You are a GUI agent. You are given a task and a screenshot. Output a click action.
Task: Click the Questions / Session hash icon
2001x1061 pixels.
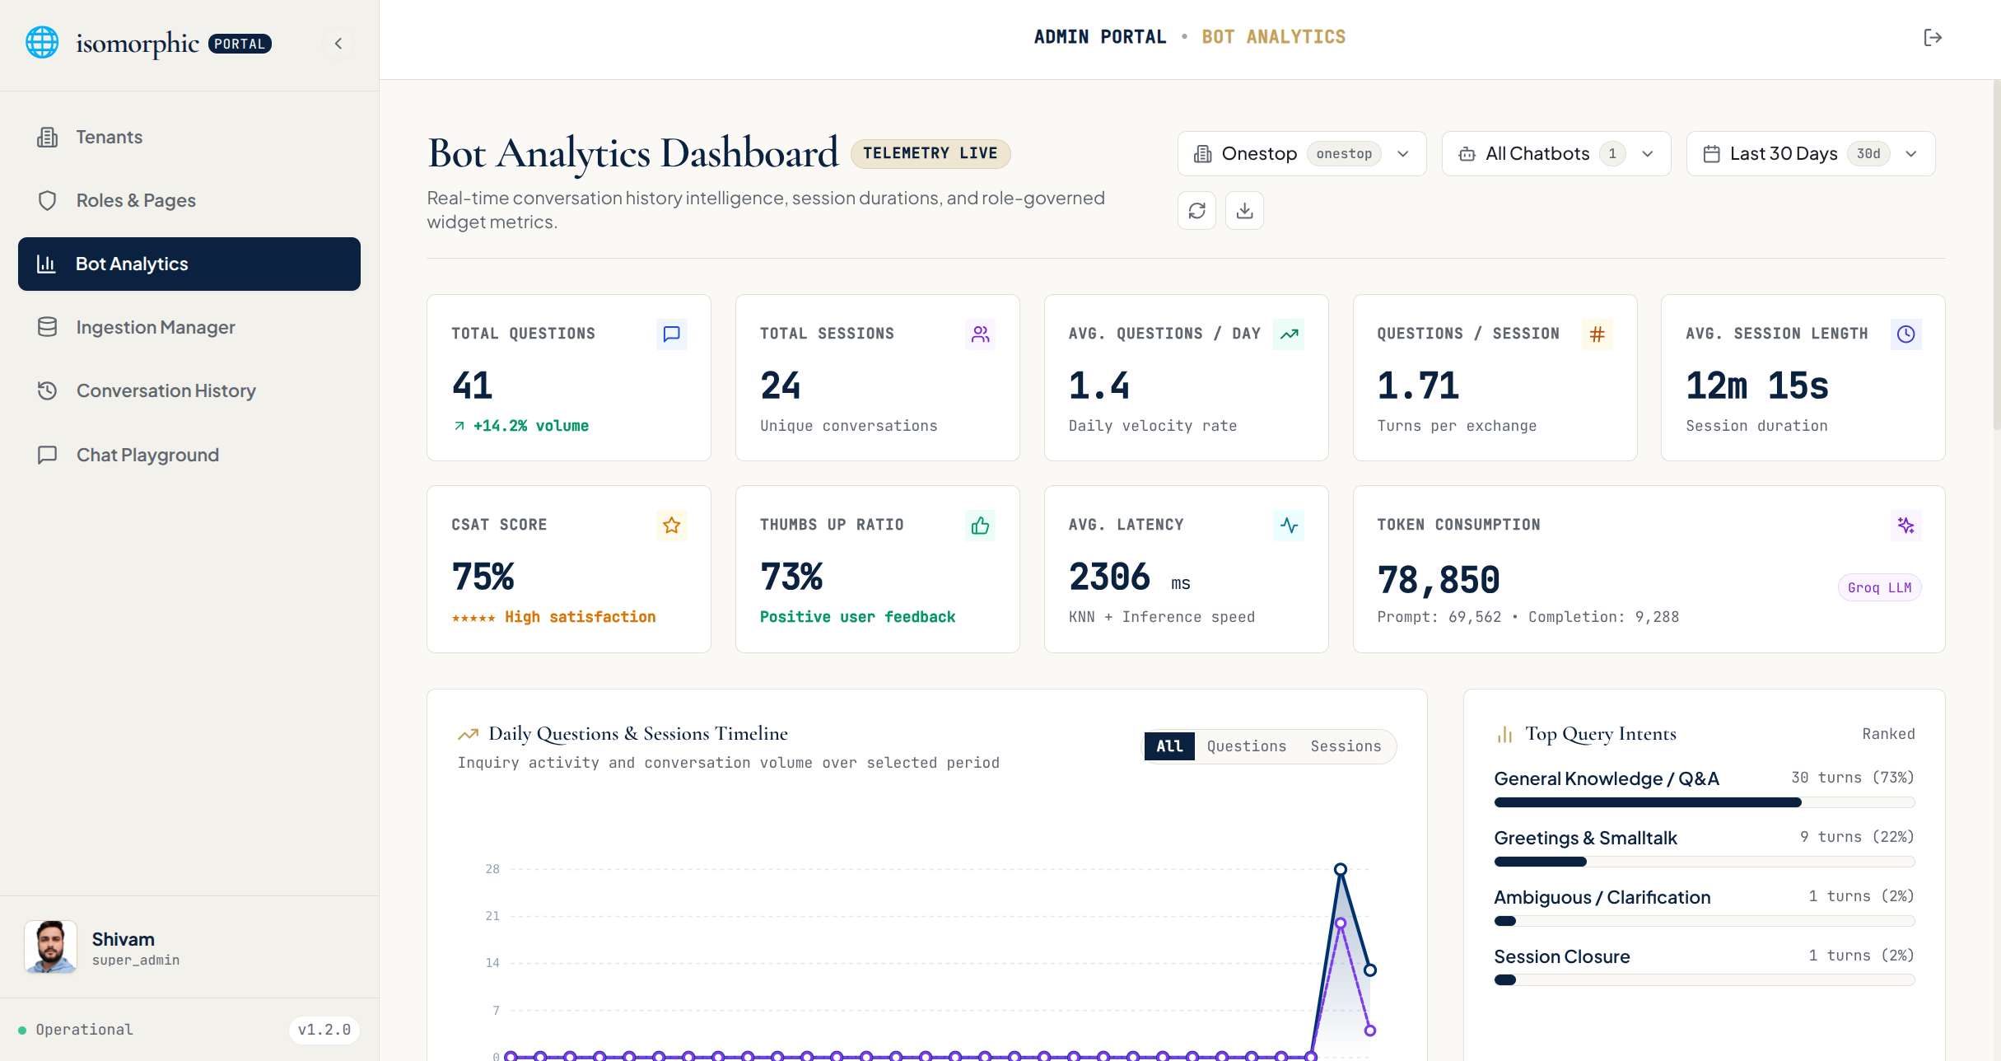(1598, 334)
